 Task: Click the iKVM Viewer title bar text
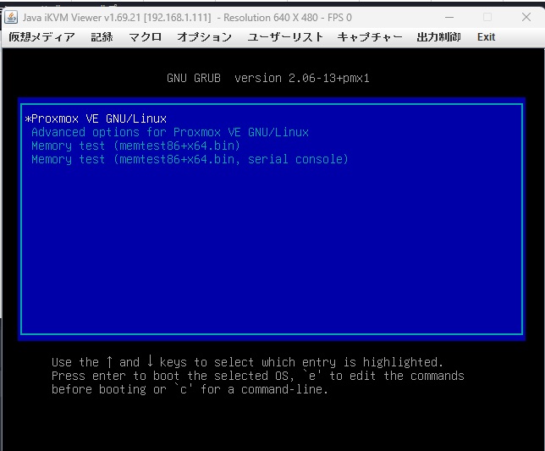coord(187,18)
